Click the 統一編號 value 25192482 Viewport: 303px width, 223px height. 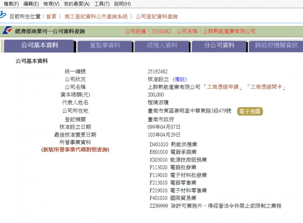point(157,71)
